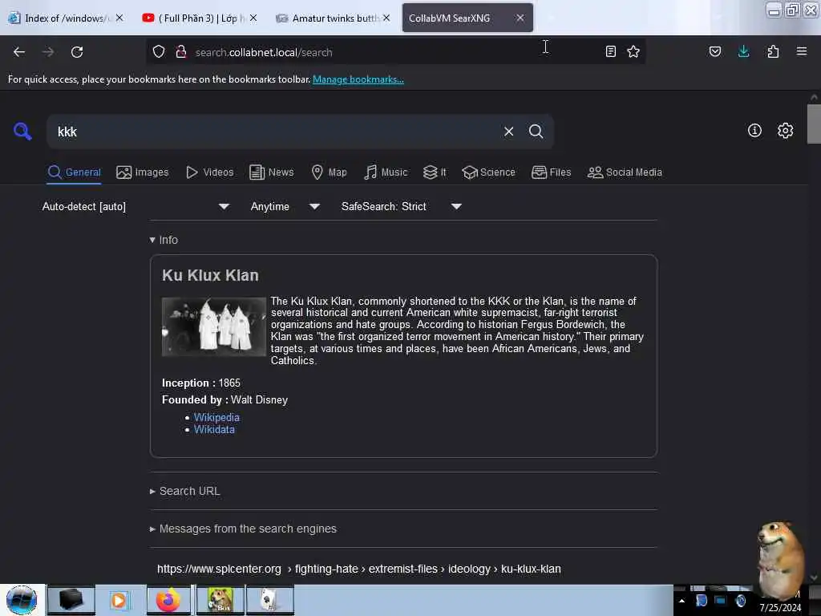Open the splcenter.org result URL

(x=358, y=569)
